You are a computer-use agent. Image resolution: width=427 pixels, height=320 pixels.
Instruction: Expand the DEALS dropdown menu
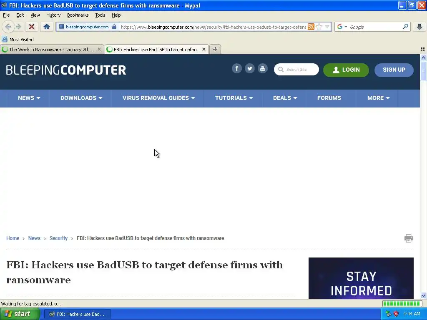(285, 98)
